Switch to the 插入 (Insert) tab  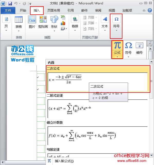coord(37,11)
